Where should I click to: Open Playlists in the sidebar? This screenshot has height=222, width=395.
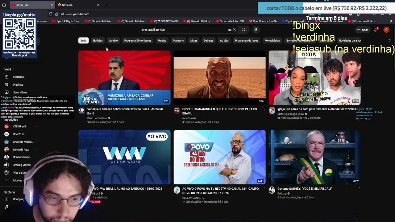[18, 84]
